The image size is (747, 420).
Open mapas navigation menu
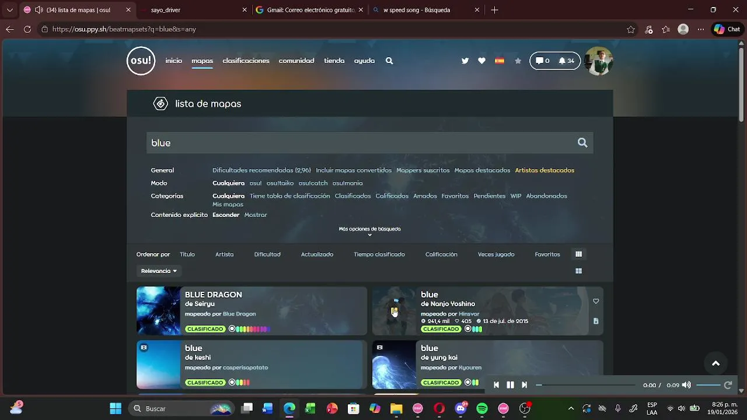202,61
